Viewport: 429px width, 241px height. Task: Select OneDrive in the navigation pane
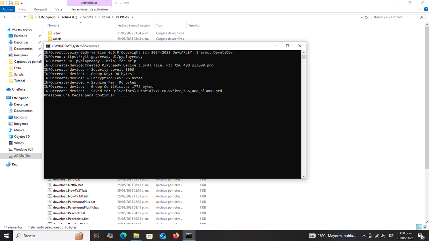[x=18, y=89]
